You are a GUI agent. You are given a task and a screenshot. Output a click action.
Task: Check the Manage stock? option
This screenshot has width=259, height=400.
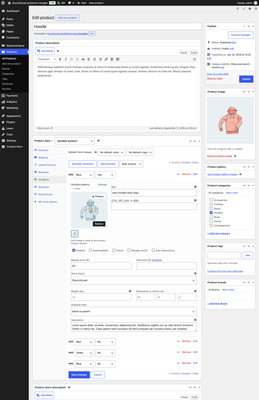point(129,250)
